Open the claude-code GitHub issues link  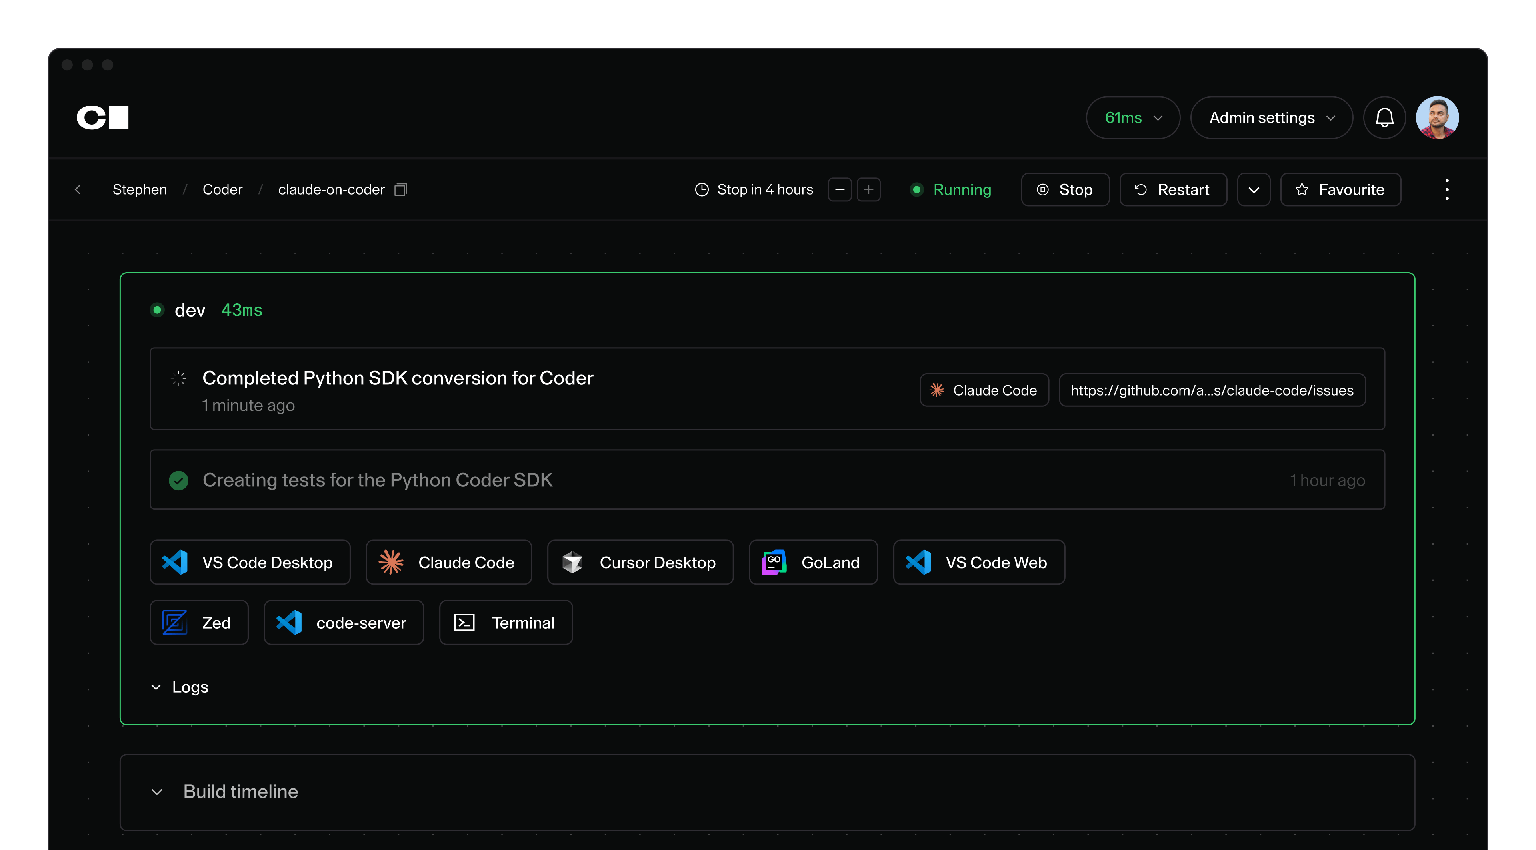coord(1213,390)
